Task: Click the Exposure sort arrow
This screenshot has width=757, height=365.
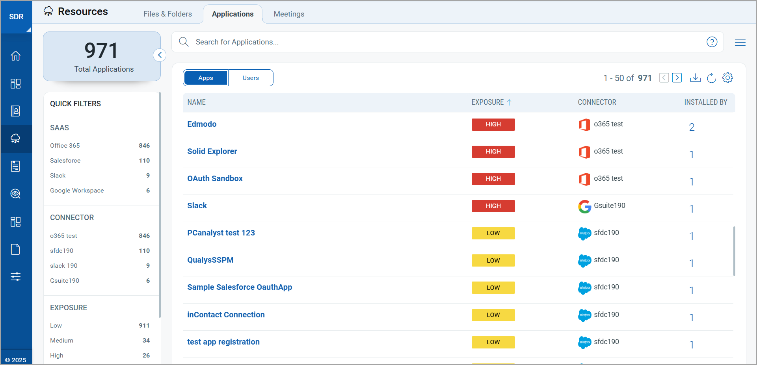Action: [509, 102]
